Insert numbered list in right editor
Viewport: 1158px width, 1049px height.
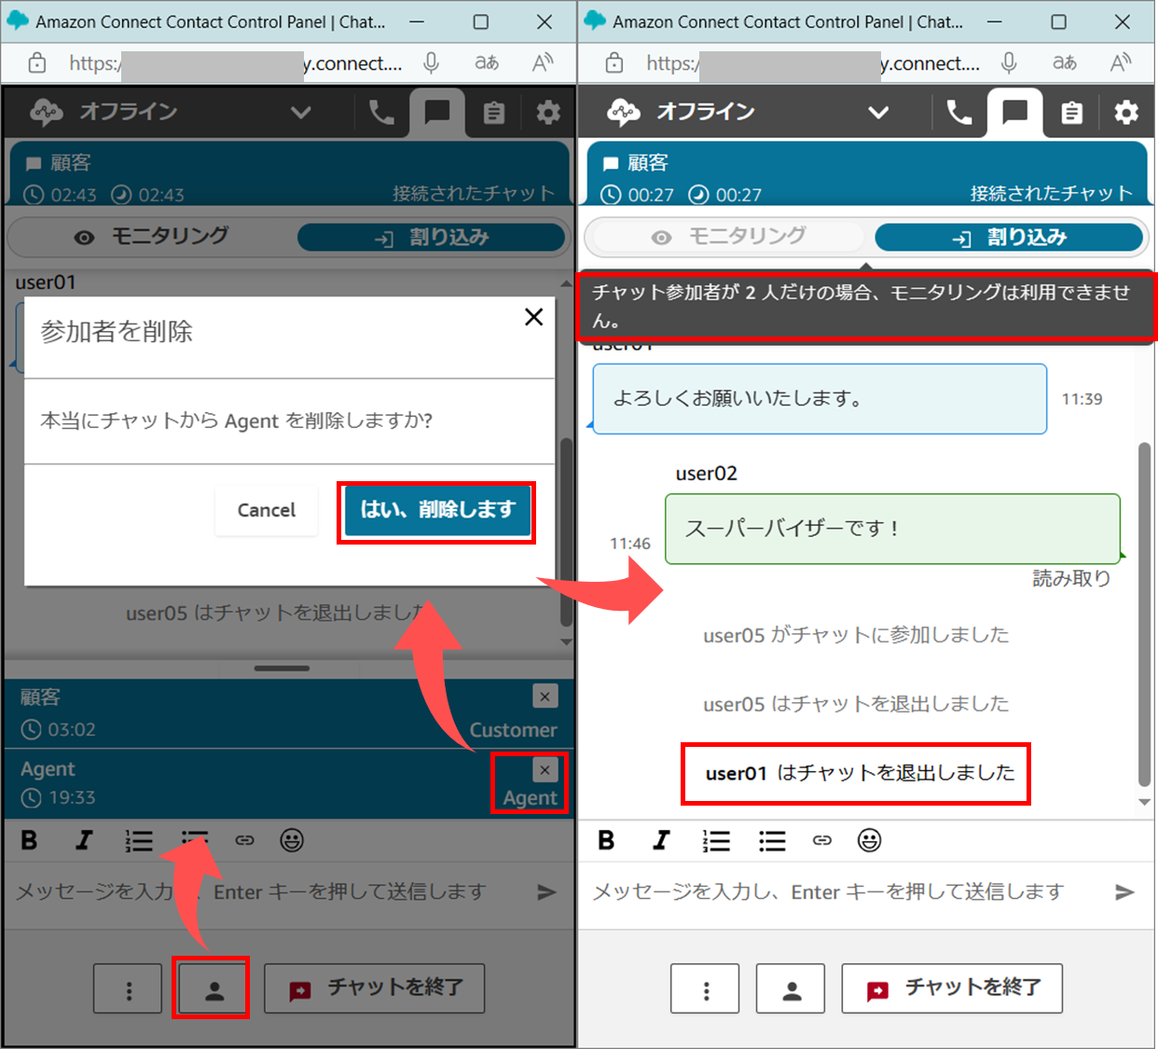(716, 841)
